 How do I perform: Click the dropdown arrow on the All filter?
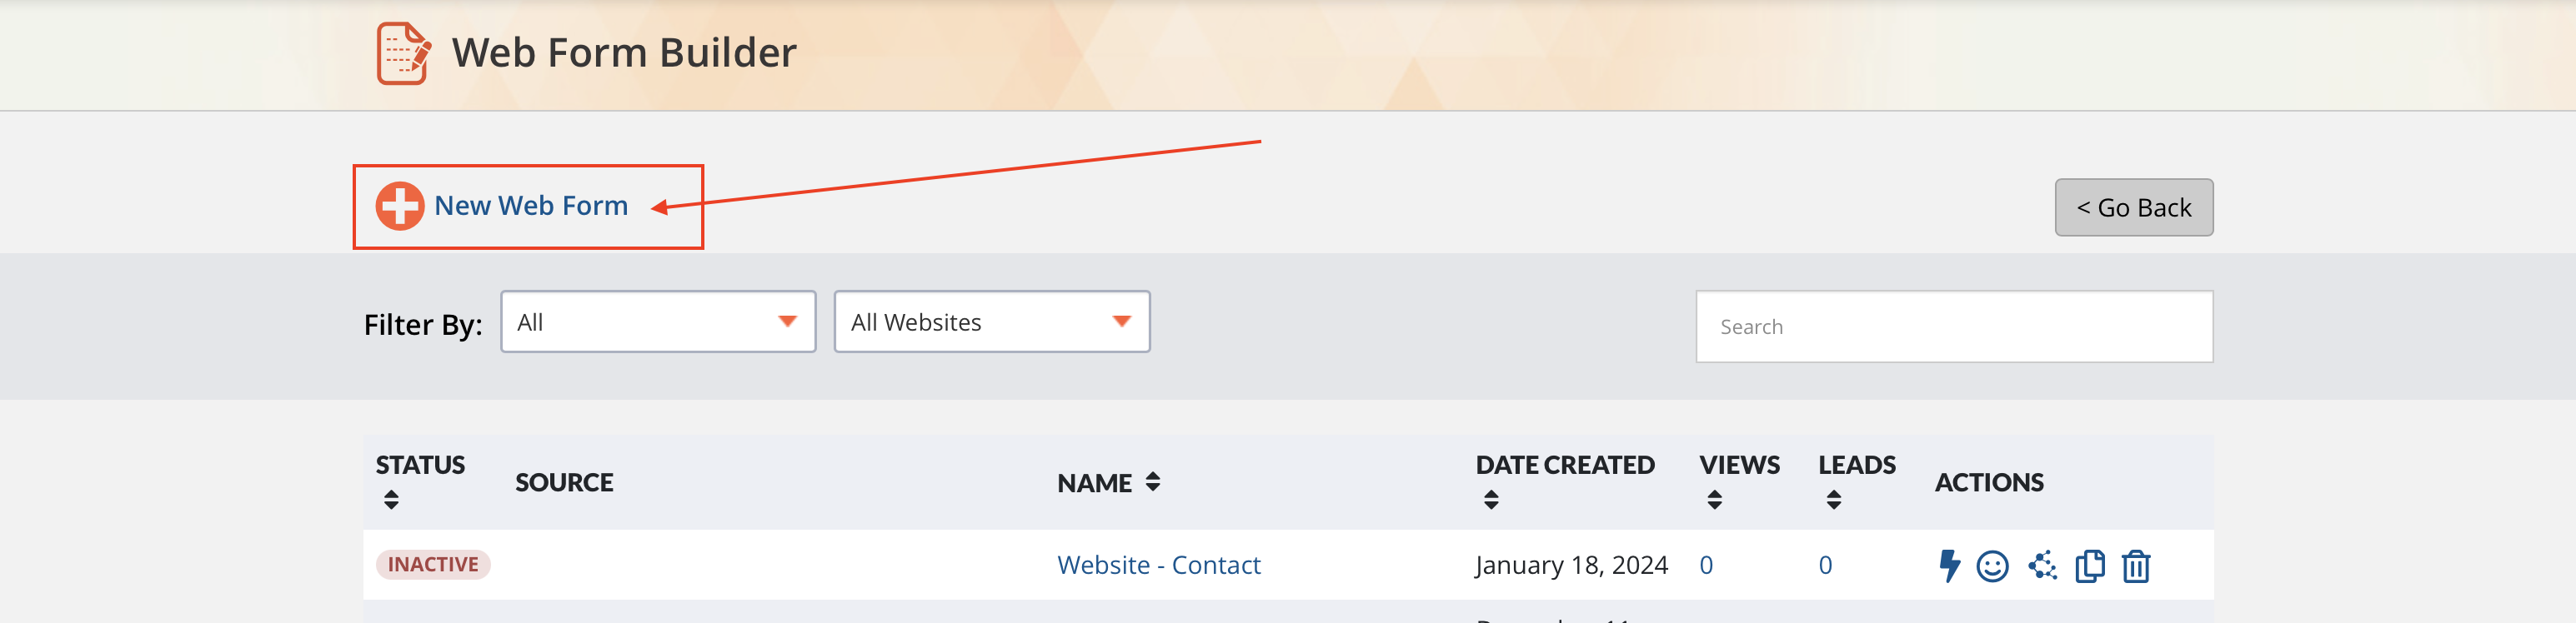(x=786, y=321)
